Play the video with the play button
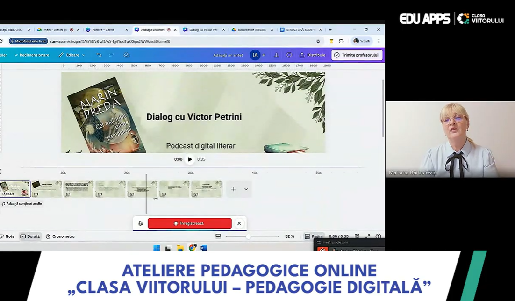This screenshot has width=515, height=301. pyautogui.click(x=190, y=159)
